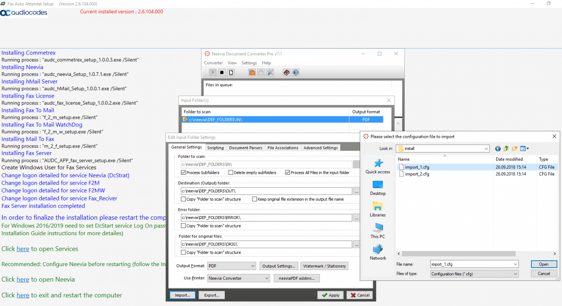The image size is (562, 306).
Task: Switch to the Scripting tab
Action: click(x=216, y=148)
